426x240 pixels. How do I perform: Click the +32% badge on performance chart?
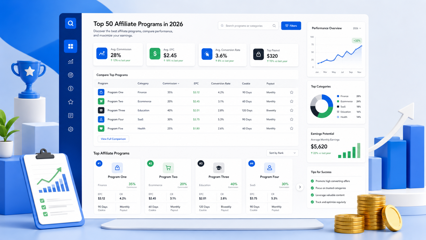[x=357, y=41]
